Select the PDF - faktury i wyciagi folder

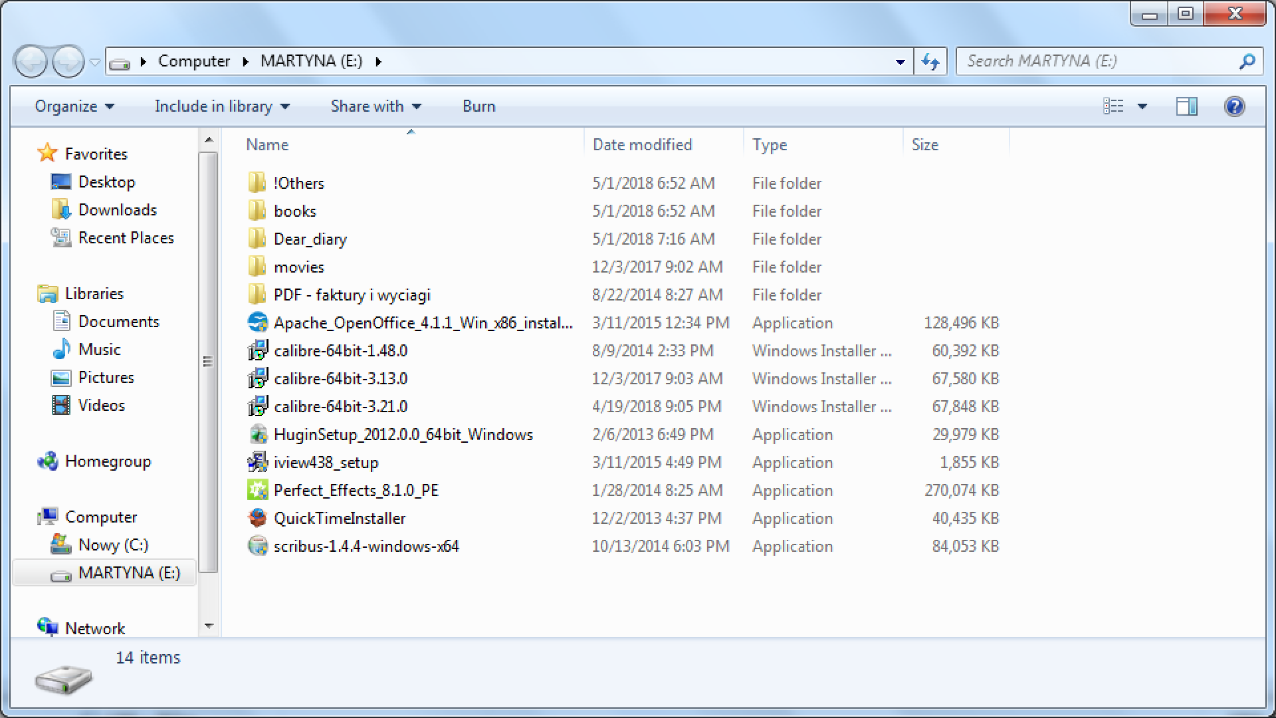pos(352,295)
